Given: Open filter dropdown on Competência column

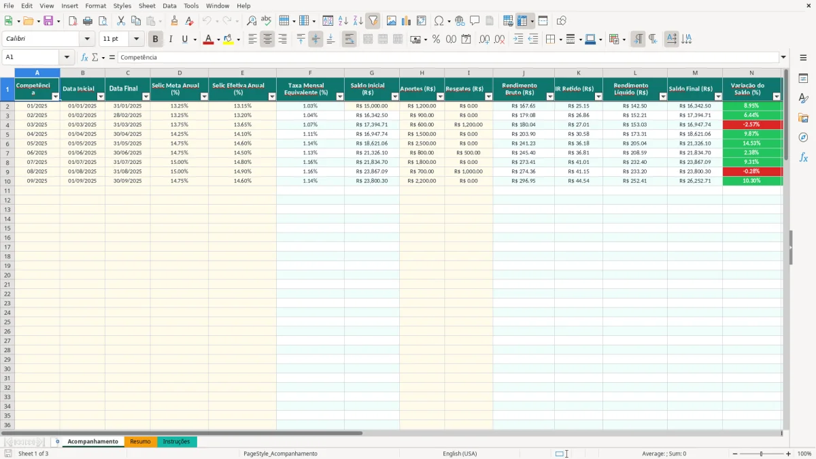Looking at the screenshot, I should pyautogui.click(x=56, y=97).
